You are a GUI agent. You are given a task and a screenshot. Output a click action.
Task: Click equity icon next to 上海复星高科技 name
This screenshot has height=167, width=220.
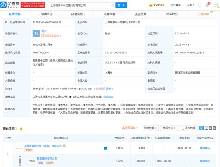[64, 145]
